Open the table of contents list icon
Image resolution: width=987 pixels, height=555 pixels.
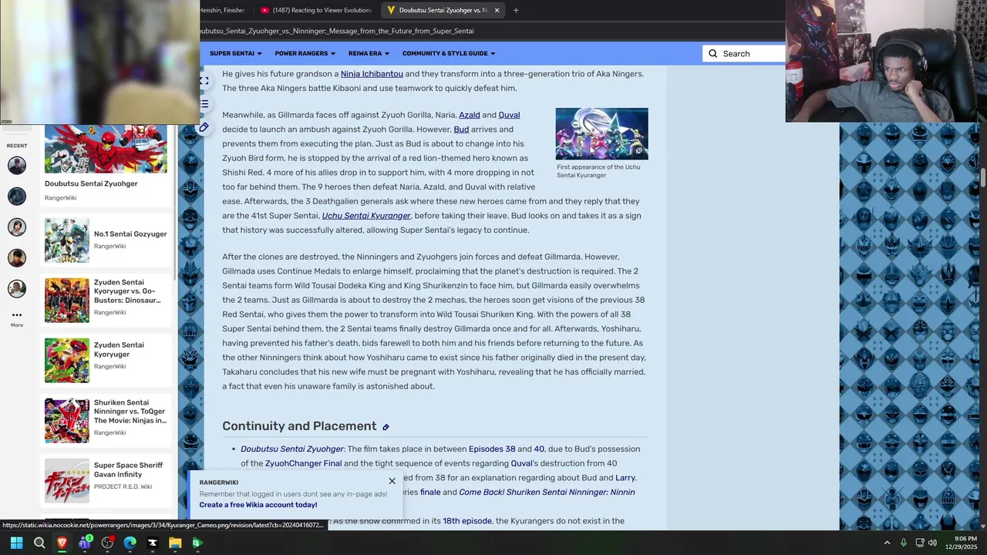(204, 103)
